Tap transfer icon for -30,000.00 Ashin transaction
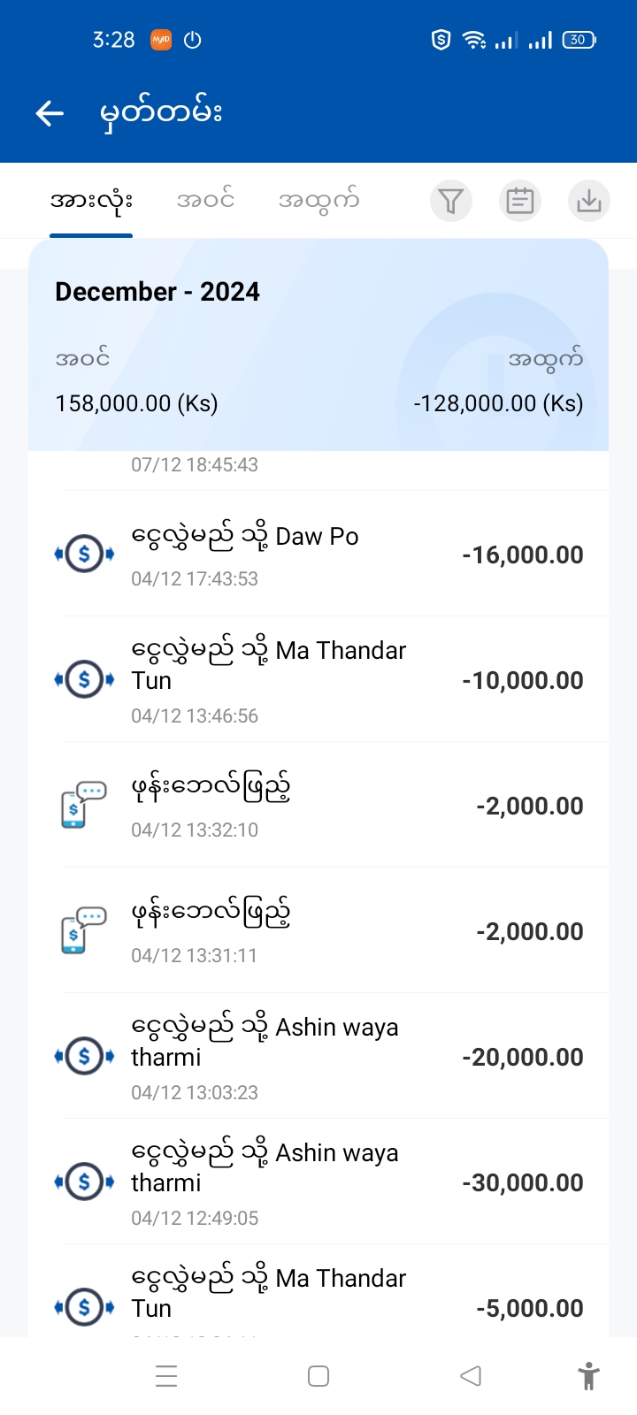 84,1182
